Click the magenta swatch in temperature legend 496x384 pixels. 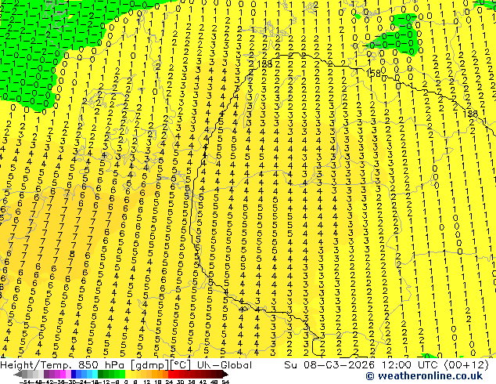click(x=63, y=374)
